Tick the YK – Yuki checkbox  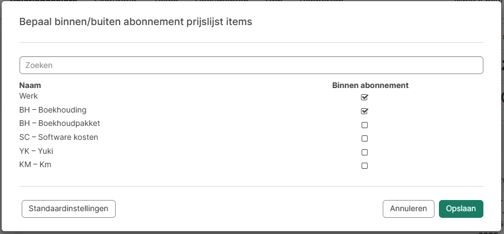365,152
